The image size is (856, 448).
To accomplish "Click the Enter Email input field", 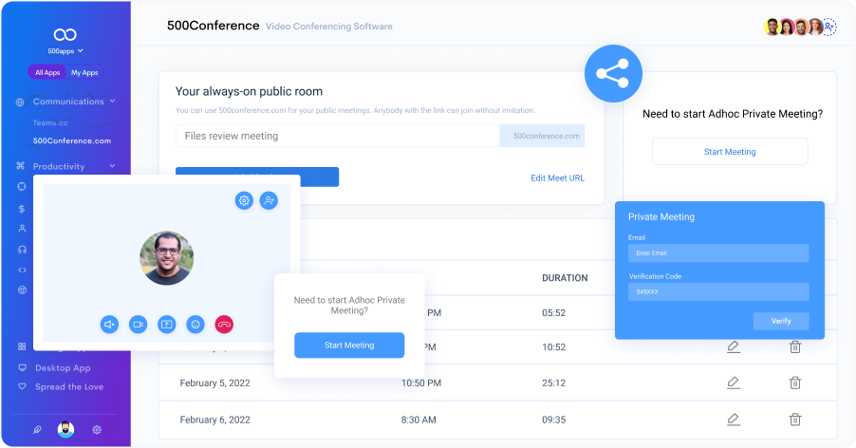I will click(x=718, y=253).
